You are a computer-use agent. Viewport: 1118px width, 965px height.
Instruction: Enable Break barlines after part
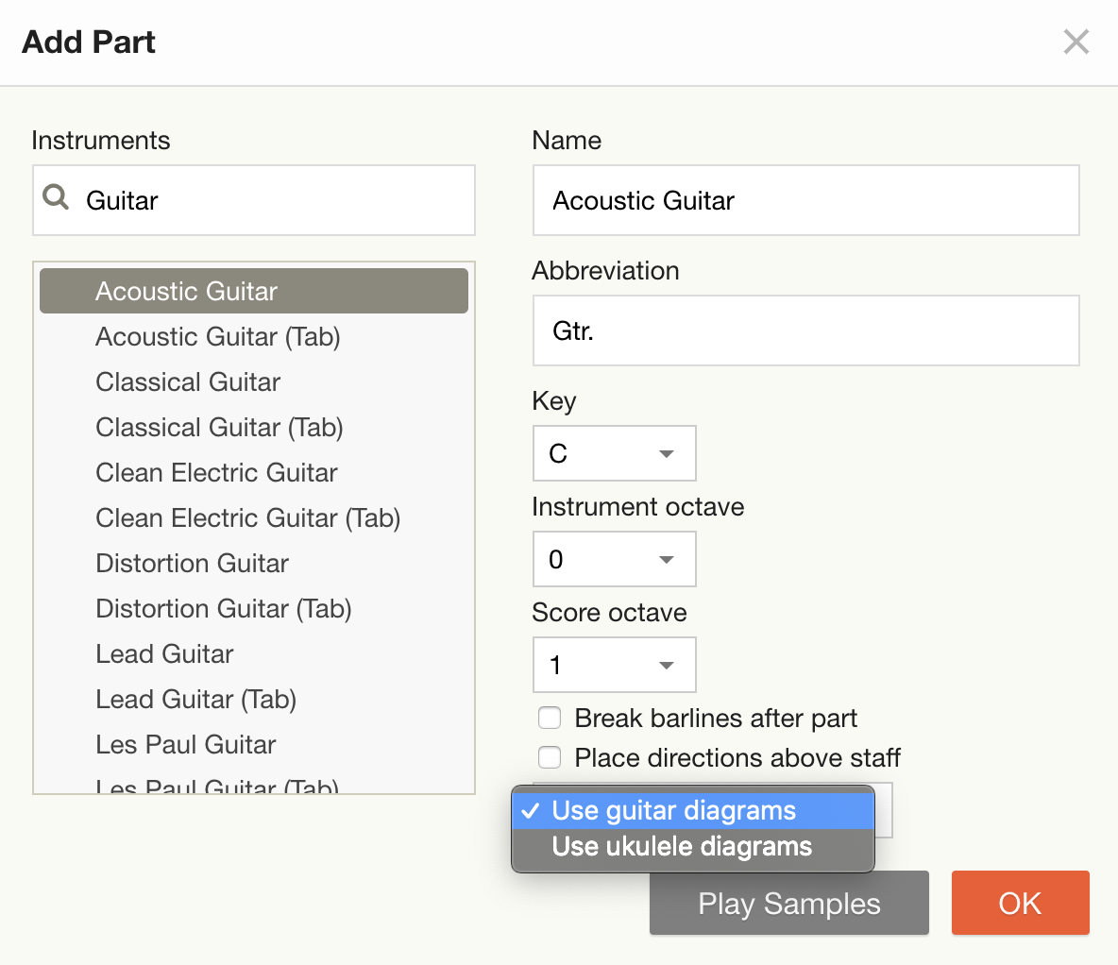(x=549, y=718)
